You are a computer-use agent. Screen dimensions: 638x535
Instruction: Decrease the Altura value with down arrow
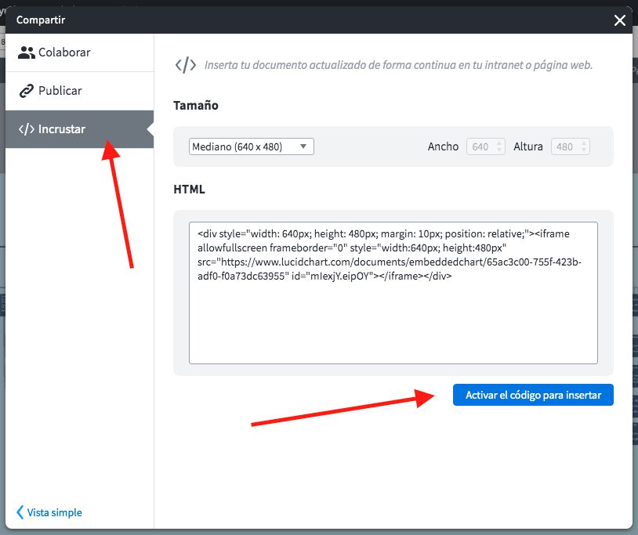(584, 150)
